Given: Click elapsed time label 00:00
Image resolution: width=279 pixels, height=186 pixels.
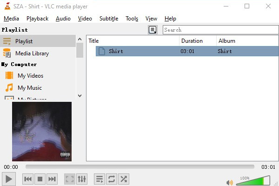Looking at the screenshot, I should click(x=11, y=167).
